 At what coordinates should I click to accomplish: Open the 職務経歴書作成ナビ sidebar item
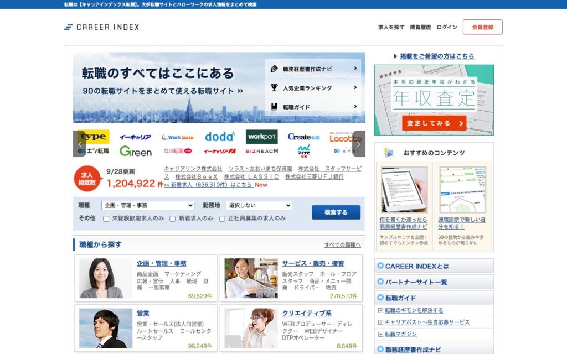pos(434,349)
